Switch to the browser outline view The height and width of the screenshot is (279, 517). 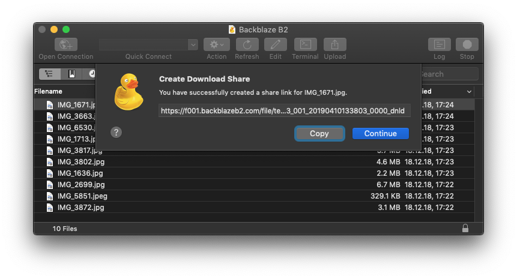49,74
